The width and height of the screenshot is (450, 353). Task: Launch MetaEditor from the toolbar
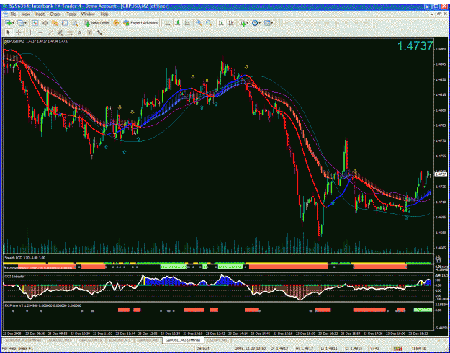(116, 23)
